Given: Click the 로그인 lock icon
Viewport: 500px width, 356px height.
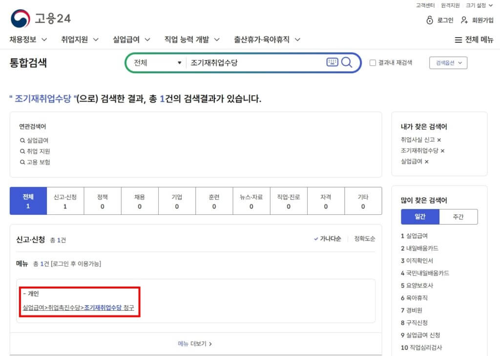Looking at the screenshot, I should [x=430, y=20].
